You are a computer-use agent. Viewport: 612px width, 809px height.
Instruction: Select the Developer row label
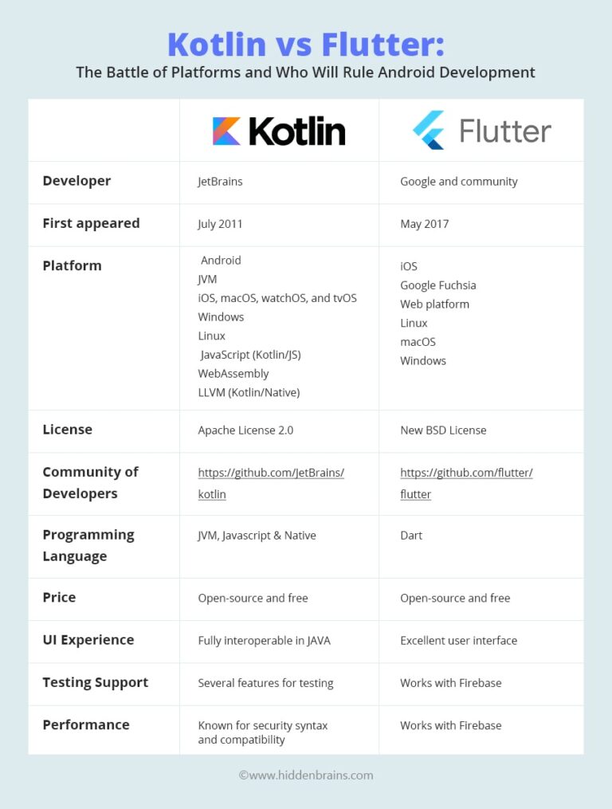(76, 181)
